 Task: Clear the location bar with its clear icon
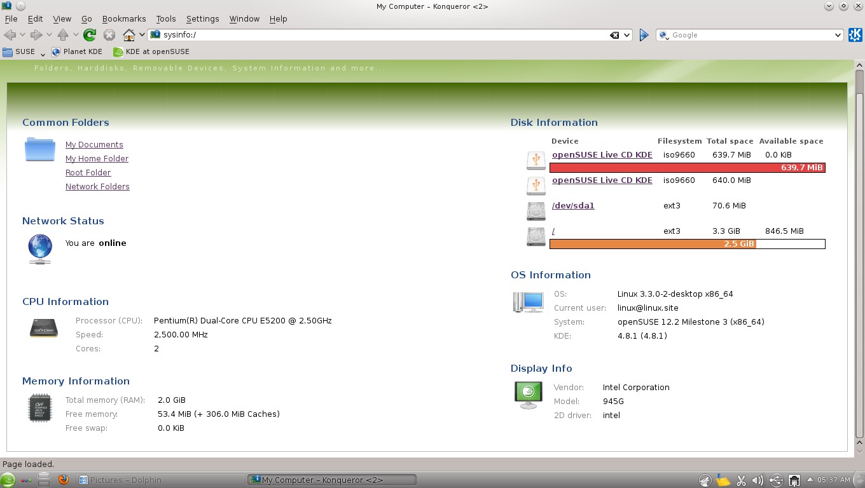point(614,36)
